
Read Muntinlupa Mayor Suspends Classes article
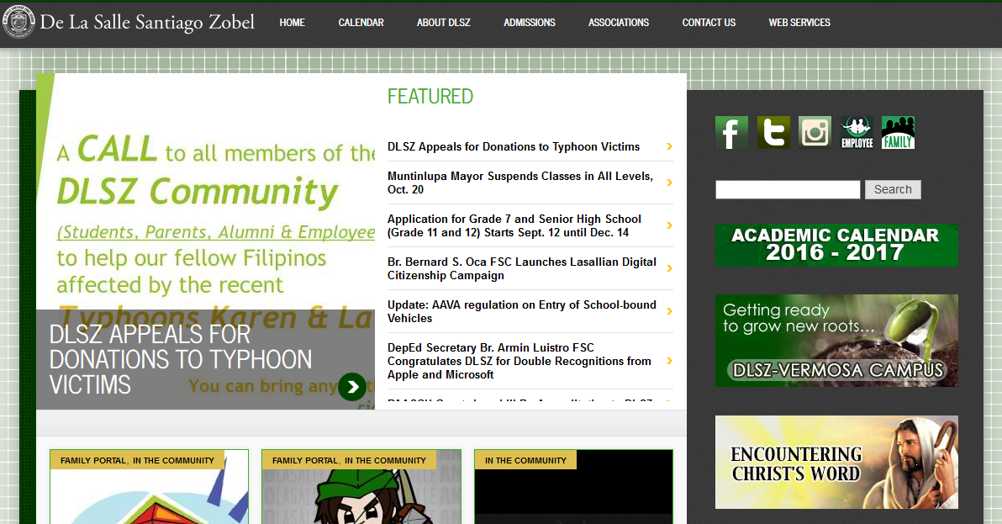click(x=520, y=183)
